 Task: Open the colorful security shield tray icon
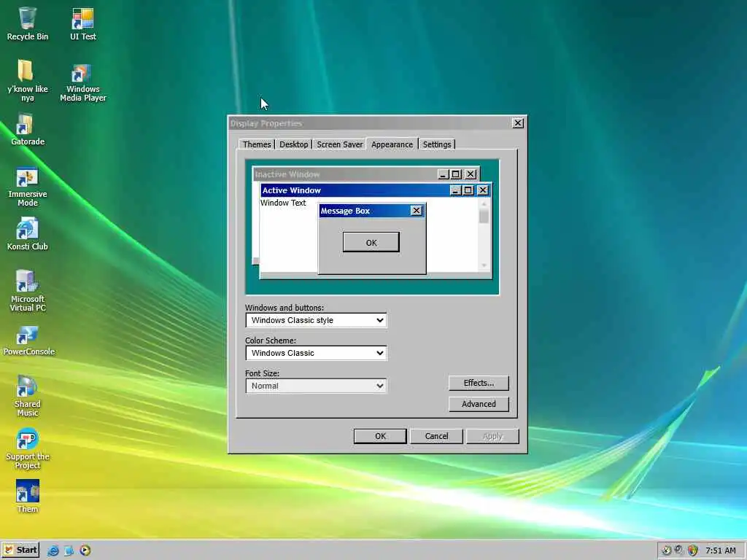click(x=693, y=551)
